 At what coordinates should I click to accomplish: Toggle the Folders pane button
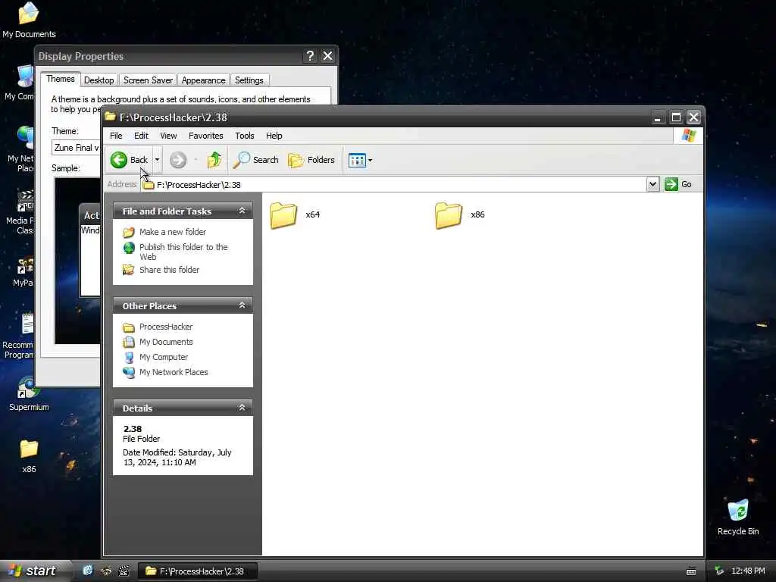pyautogui.click(x=311, y=160)
